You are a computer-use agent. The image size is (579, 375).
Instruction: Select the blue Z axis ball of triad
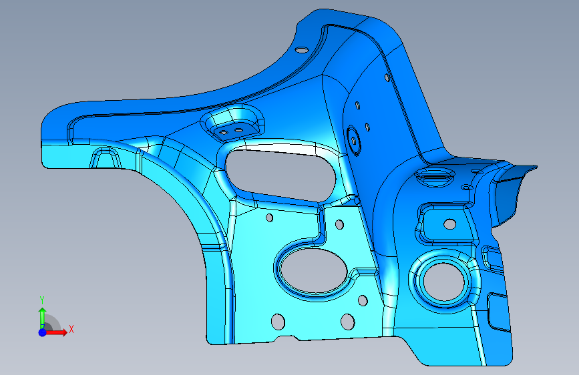pos(43,332)
